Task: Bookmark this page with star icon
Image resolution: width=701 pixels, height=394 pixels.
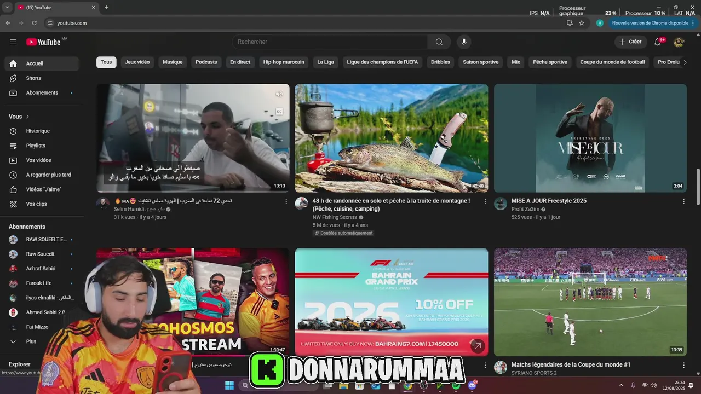Action: [x=582, y=23]
